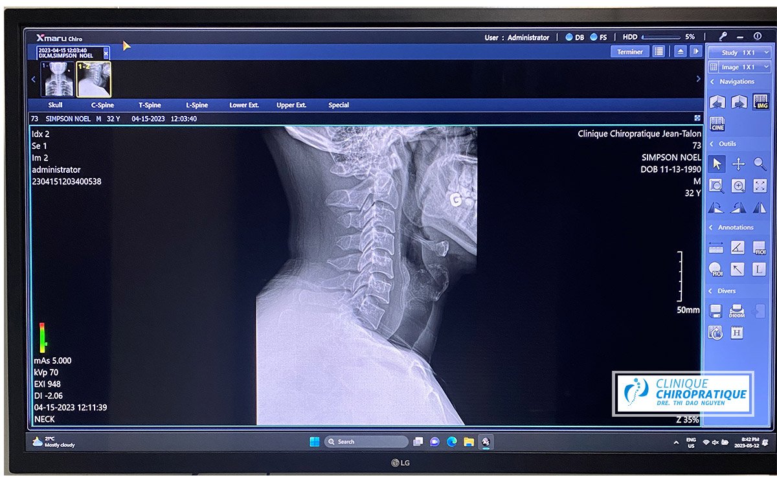This screenshot has height=486, width=777.
Task: Open CINE playback mode
Action: (717, 124)
